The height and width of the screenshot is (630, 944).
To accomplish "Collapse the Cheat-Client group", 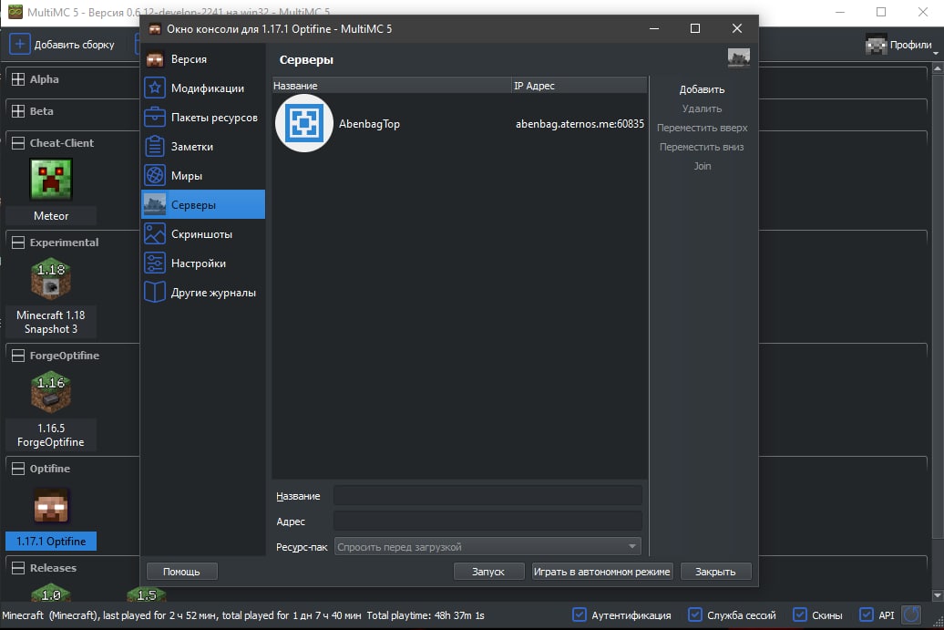I will click(x=18, y=143).
